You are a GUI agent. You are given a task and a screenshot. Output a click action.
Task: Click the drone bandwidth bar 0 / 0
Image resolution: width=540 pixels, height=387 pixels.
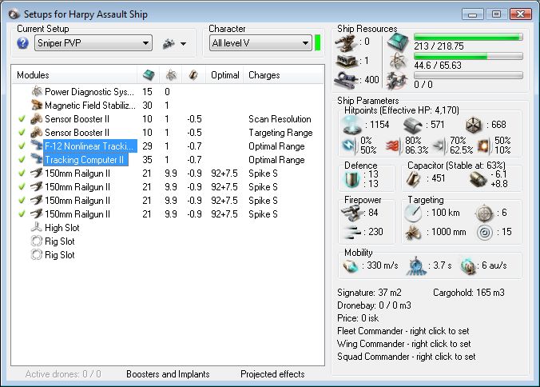coord(468,75)
